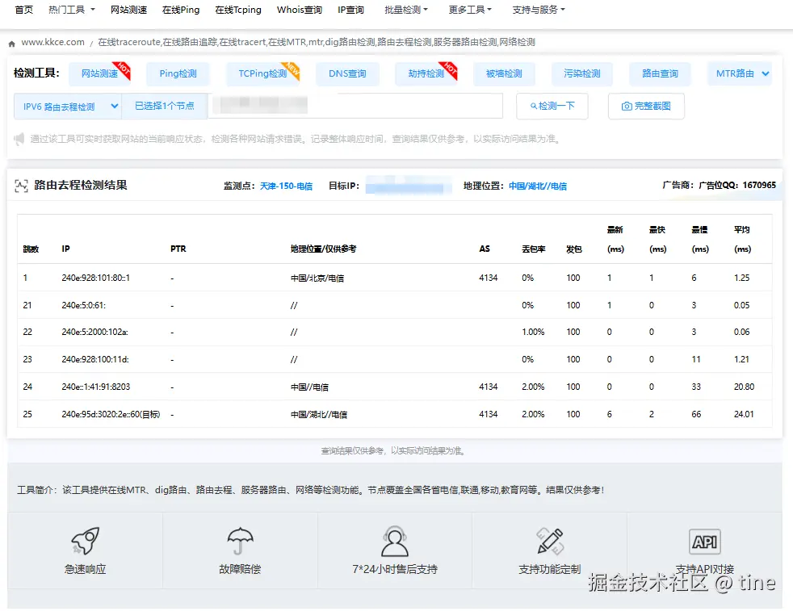Click the 地理位置/仅供参考 column header

[323, 249]
